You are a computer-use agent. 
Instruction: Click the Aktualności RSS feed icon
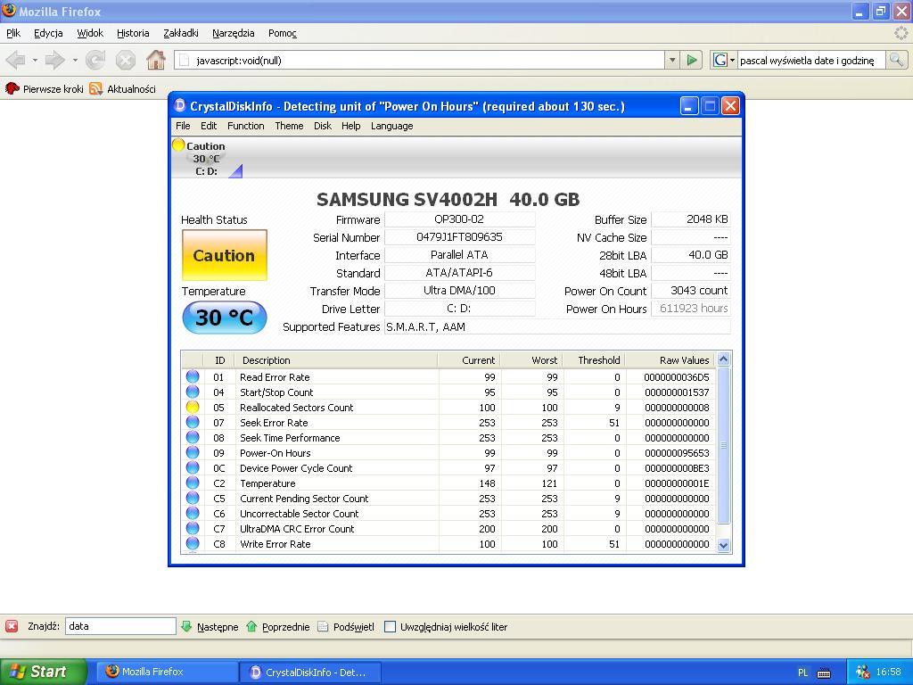(x=96, y=88)
